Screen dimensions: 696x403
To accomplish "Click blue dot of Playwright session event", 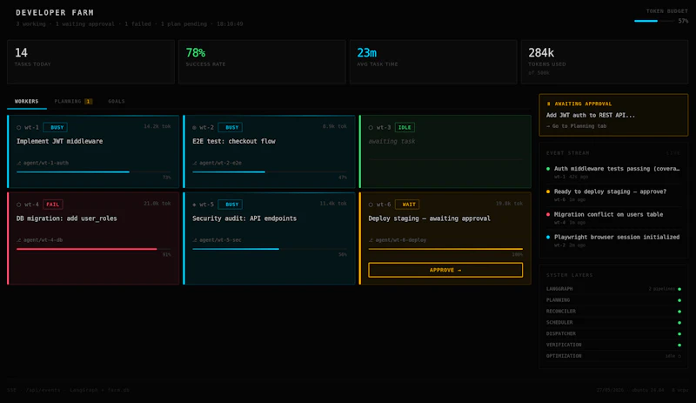I will pyautogui.click(x=548, y=237).
